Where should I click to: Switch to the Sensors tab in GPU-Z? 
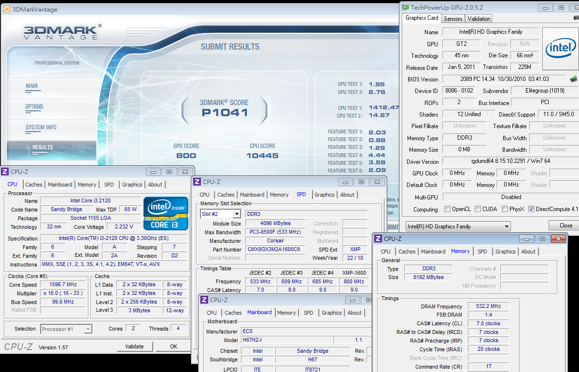(453, 19)
